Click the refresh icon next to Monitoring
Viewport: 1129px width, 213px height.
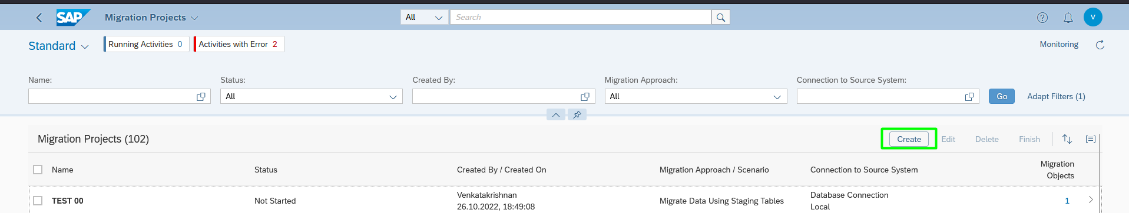pyautogui.click(x=1100, y=45)
